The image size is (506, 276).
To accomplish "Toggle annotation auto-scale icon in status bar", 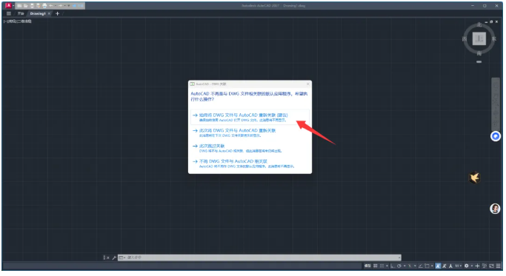I will (445, 266).
